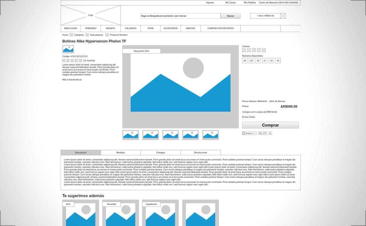Switch to the Entregas tab
The width and height of the screenshot is (366, 226).
pyautogui.click(x=161, y=152)
